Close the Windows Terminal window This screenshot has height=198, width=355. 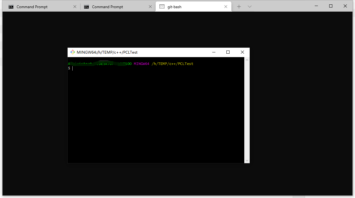point(345,6)
